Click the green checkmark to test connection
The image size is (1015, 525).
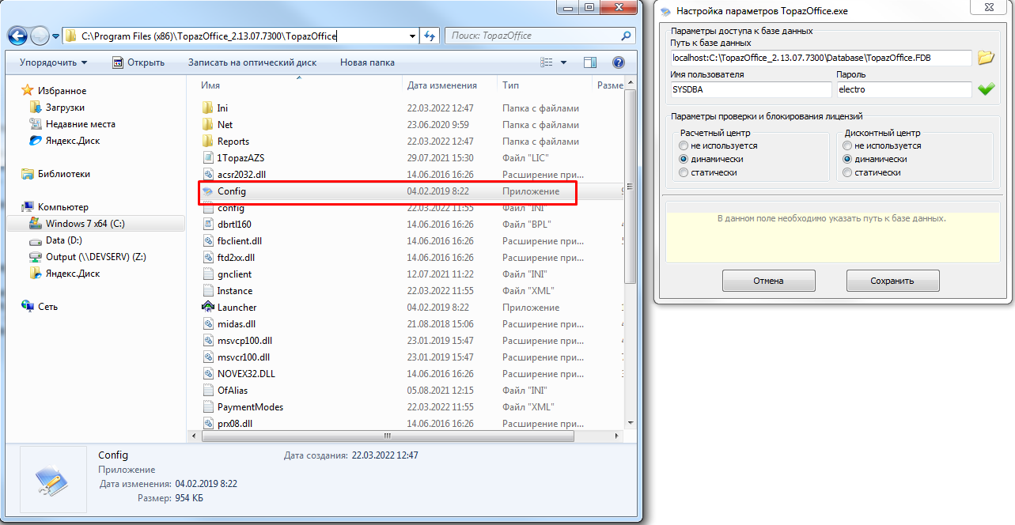coord(985,89)
